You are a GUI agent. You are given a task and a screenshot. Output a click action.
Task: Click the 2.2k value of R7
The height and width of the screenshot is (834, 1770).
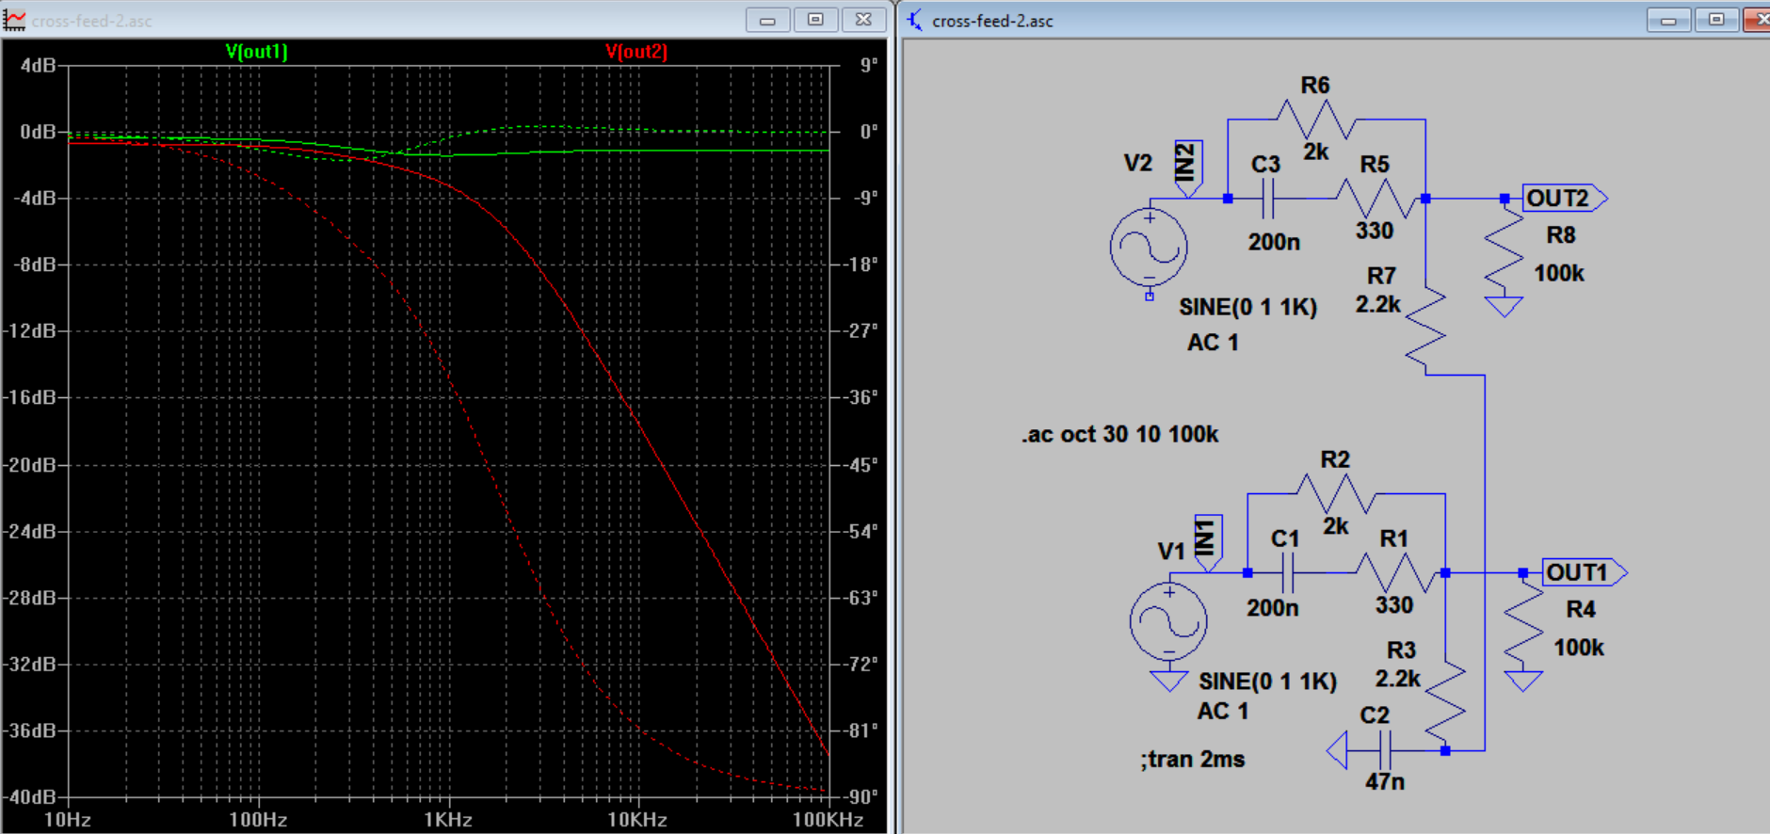(1378, 304)
